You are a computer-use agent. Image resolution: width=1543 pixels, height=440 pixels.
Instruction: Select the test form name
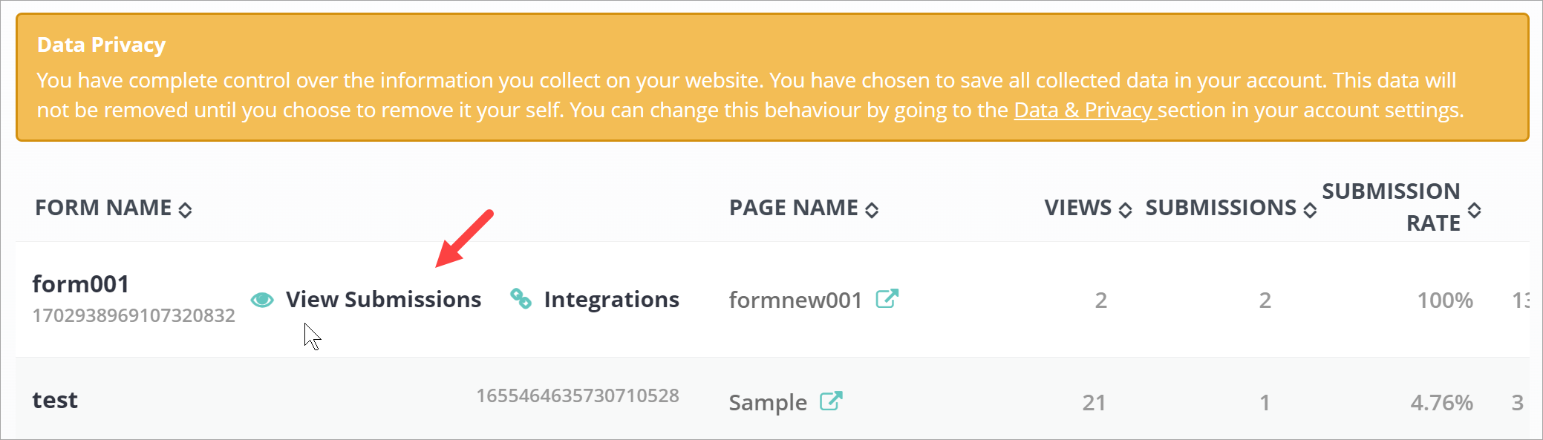click(x=55, y=401)
